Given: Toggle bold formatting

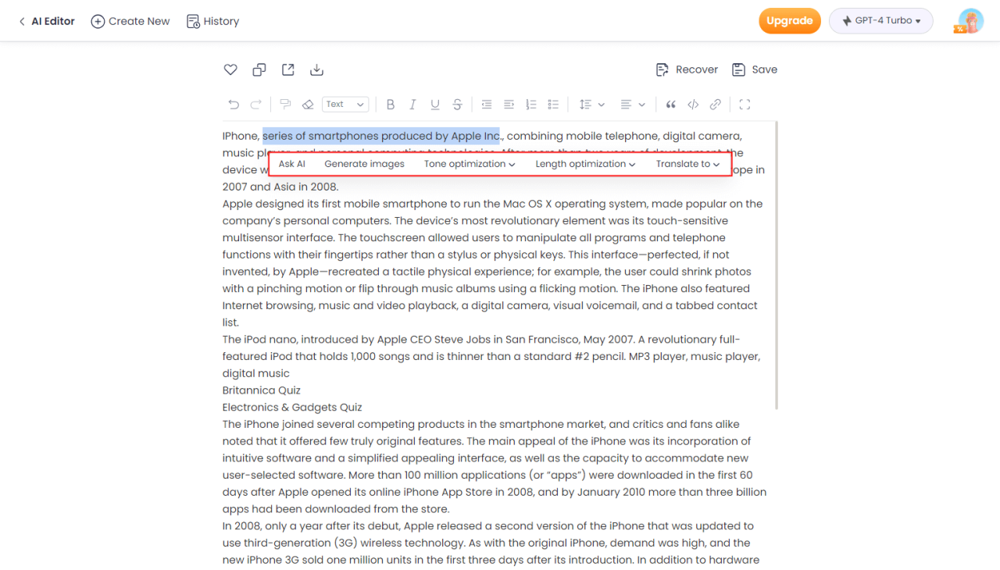Looking at the screenshot, I should (x=391, y=105).
